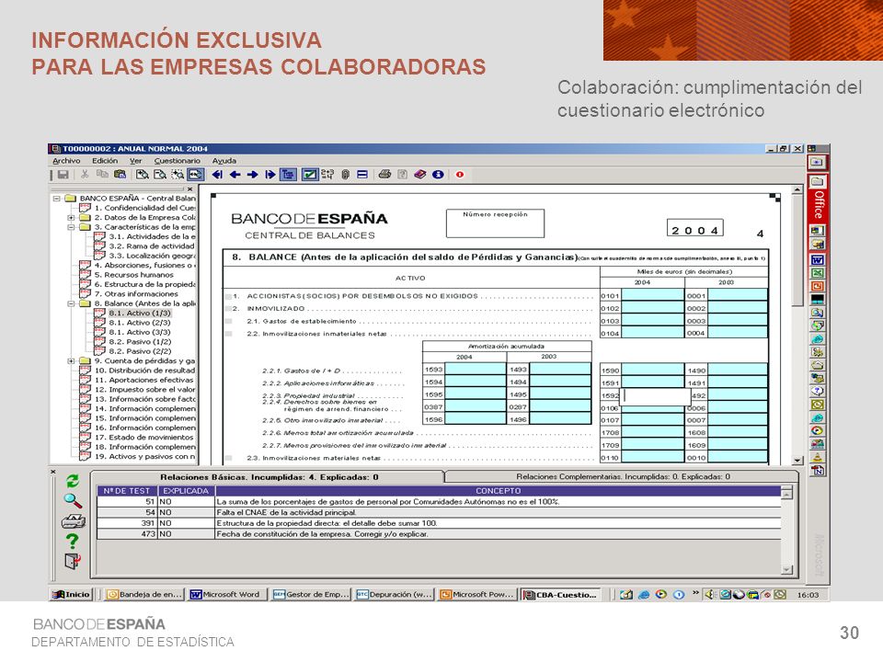Toggle the fit page width button
Screen dimensions: 883x662
[x=195, y=175]
